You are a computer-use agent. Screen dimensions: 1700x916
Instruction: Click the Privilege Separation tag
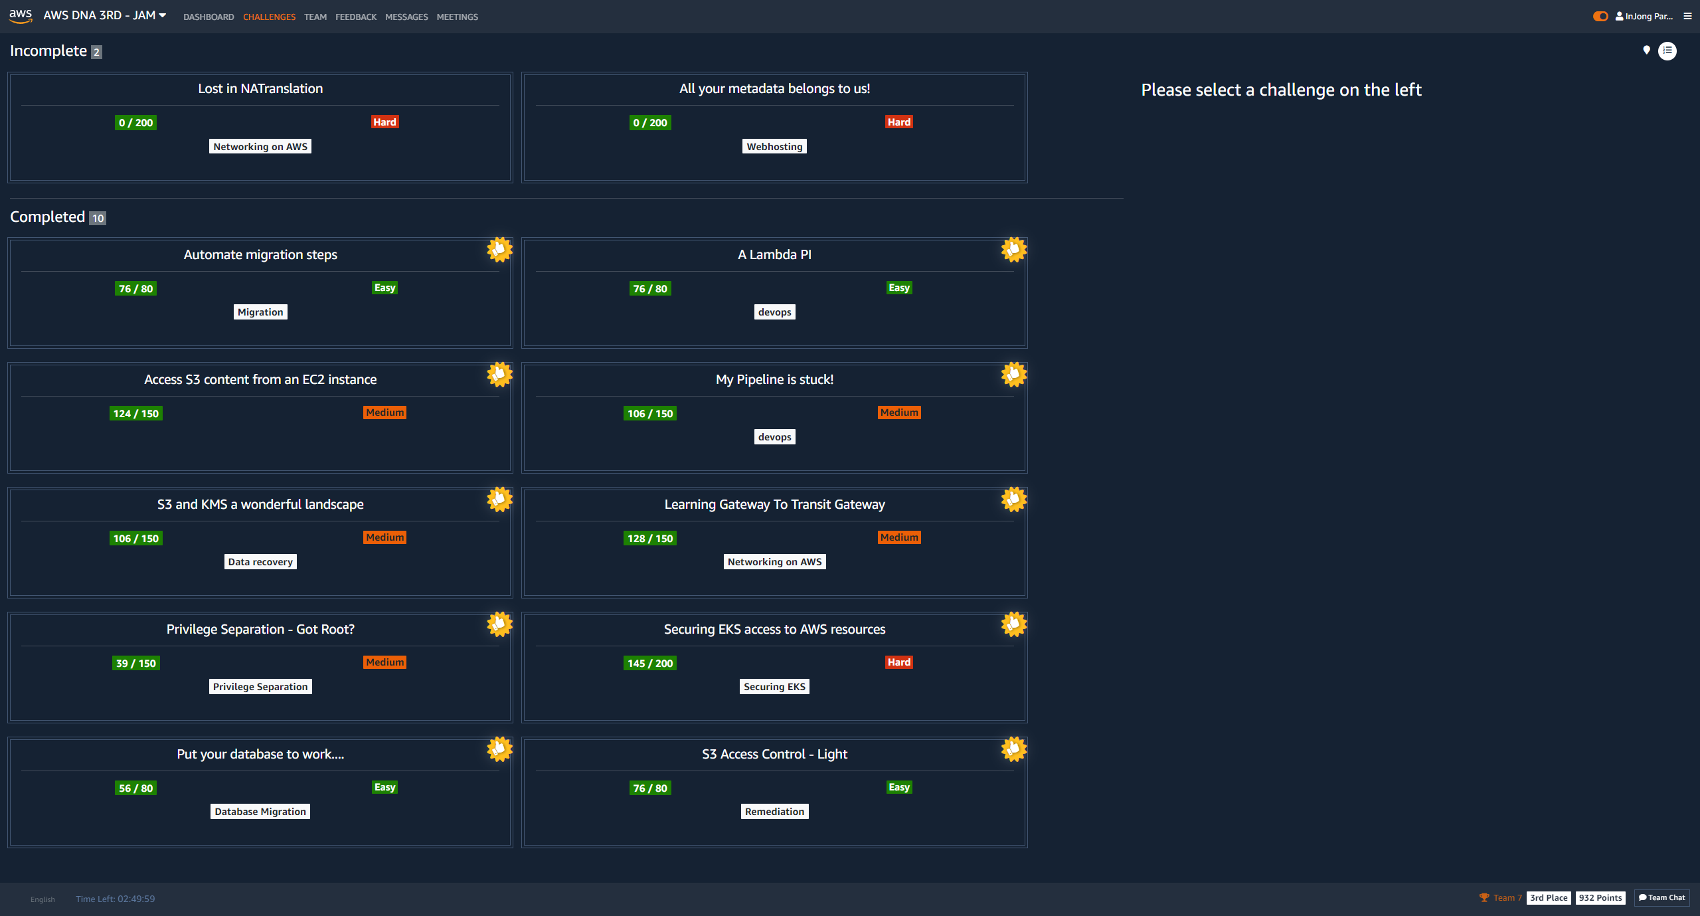[x=260, y=687]
